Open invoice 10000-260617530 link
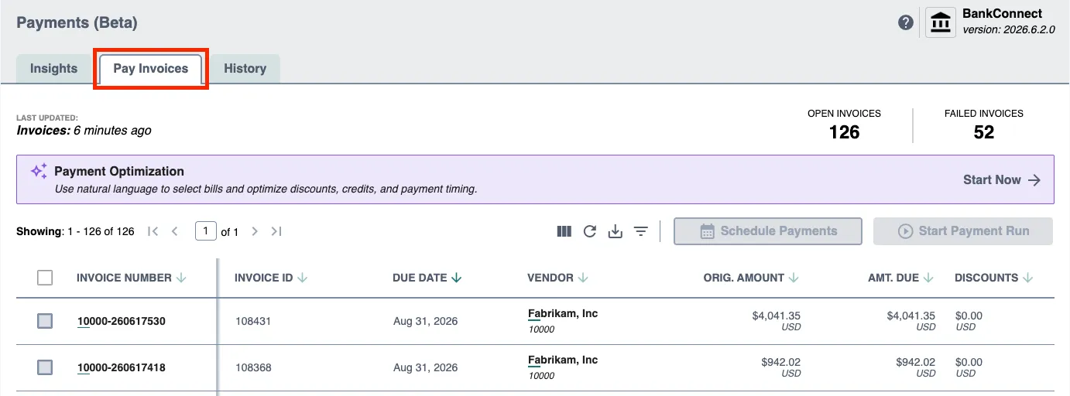Viewport: 1070px width, 396px height. [x=121, y=321]
